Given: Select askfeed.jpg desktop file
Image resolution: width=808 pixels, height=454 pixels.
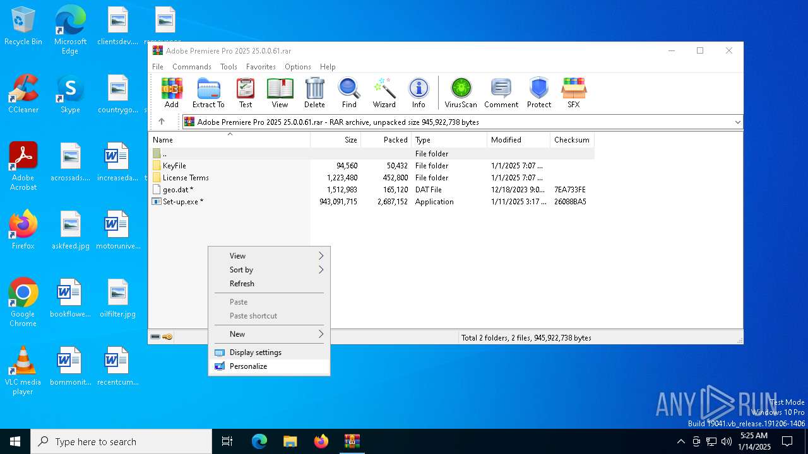Looking at the screenshot, I should point(70,230).
